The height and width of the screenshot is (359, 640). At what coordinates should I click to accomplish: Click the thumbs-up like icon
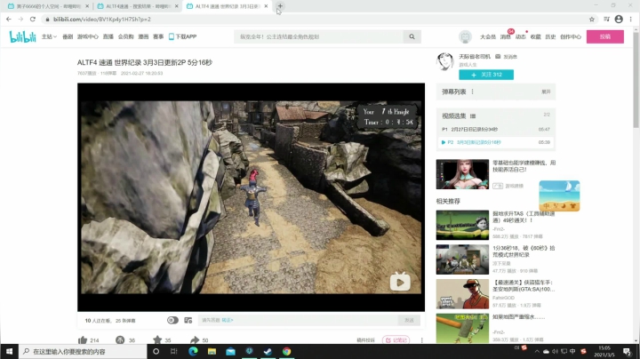click(83, 339)
